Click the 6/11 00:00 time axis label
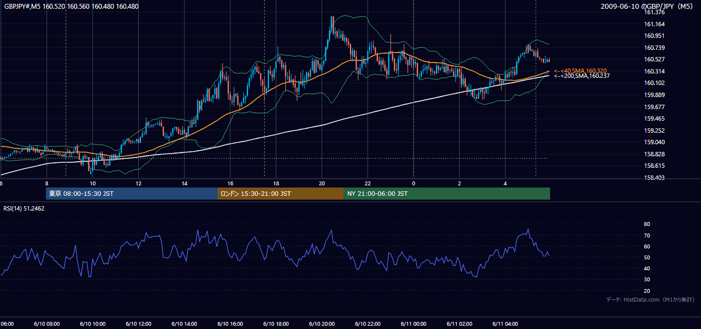The width and height of the screenshot is (701, 329). pos(414,324)
